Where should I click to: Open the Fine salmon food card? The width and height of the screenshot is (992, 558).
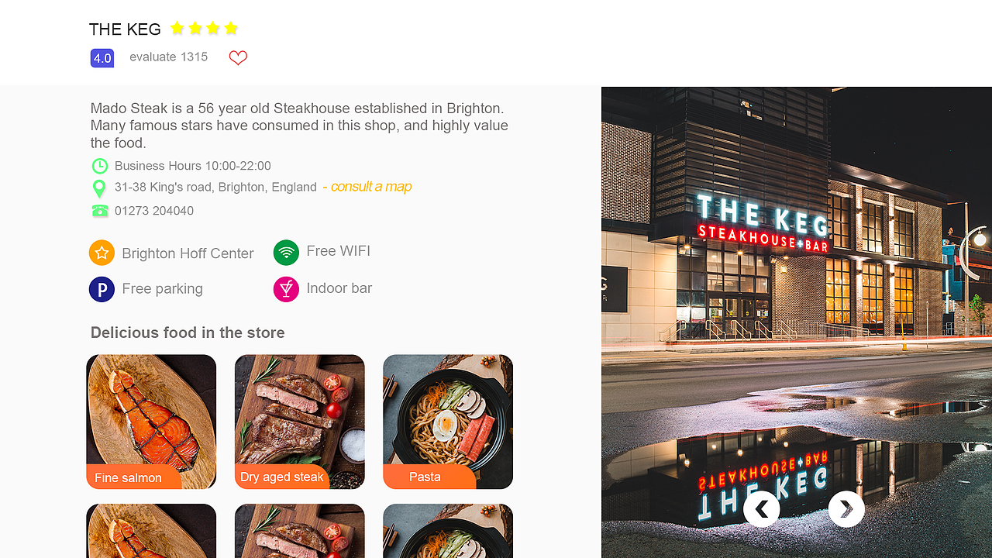(x=151, y=422)
